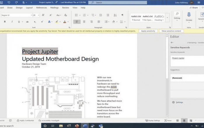Image resolution: width=204 pixels, height=128 pixels.
Task: Open Change Case Aa dropdown
Action: click(59, 15)
